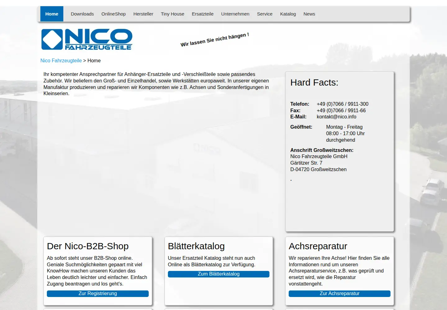This screenshot has width=447, height=310.
Task: Click the Gärtitzer Str. 7 address text
Action: (306, 163)
